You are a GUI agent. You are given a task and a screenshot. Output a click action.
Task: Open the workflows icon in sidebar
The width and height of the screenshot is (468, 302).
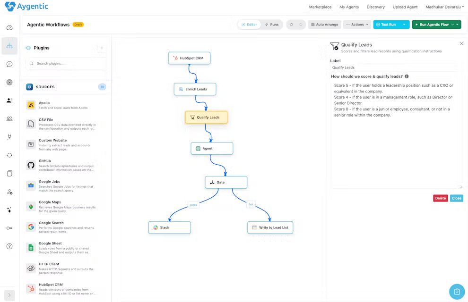coord(9,46)
